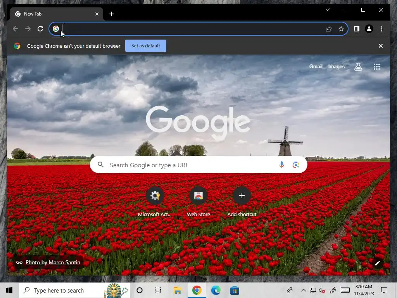Click the pen workspace tray icon
Image resolution: width=397 pixels, height=298 pixels.
[x=333, y=290]
